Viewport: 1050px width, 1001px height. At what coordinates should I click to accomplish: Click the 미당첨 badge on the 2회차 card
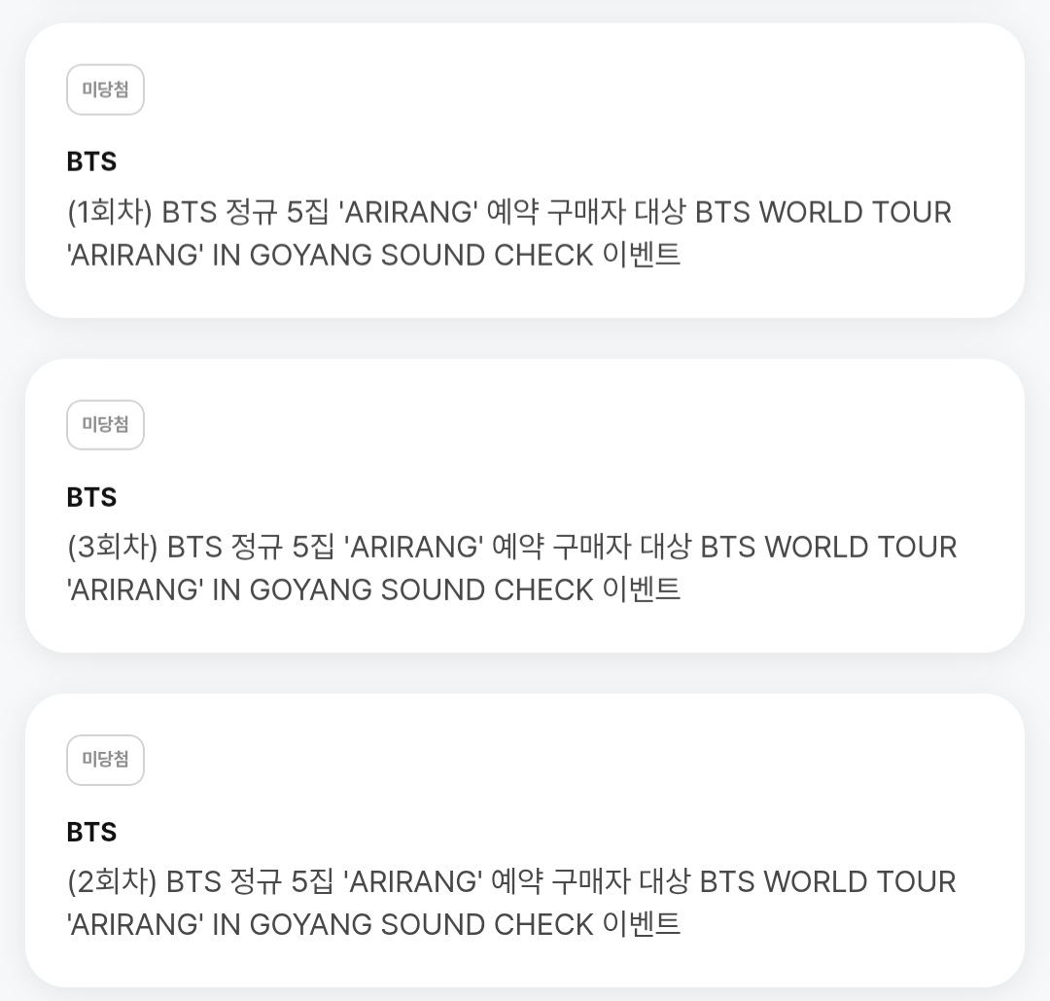(105, 760)
